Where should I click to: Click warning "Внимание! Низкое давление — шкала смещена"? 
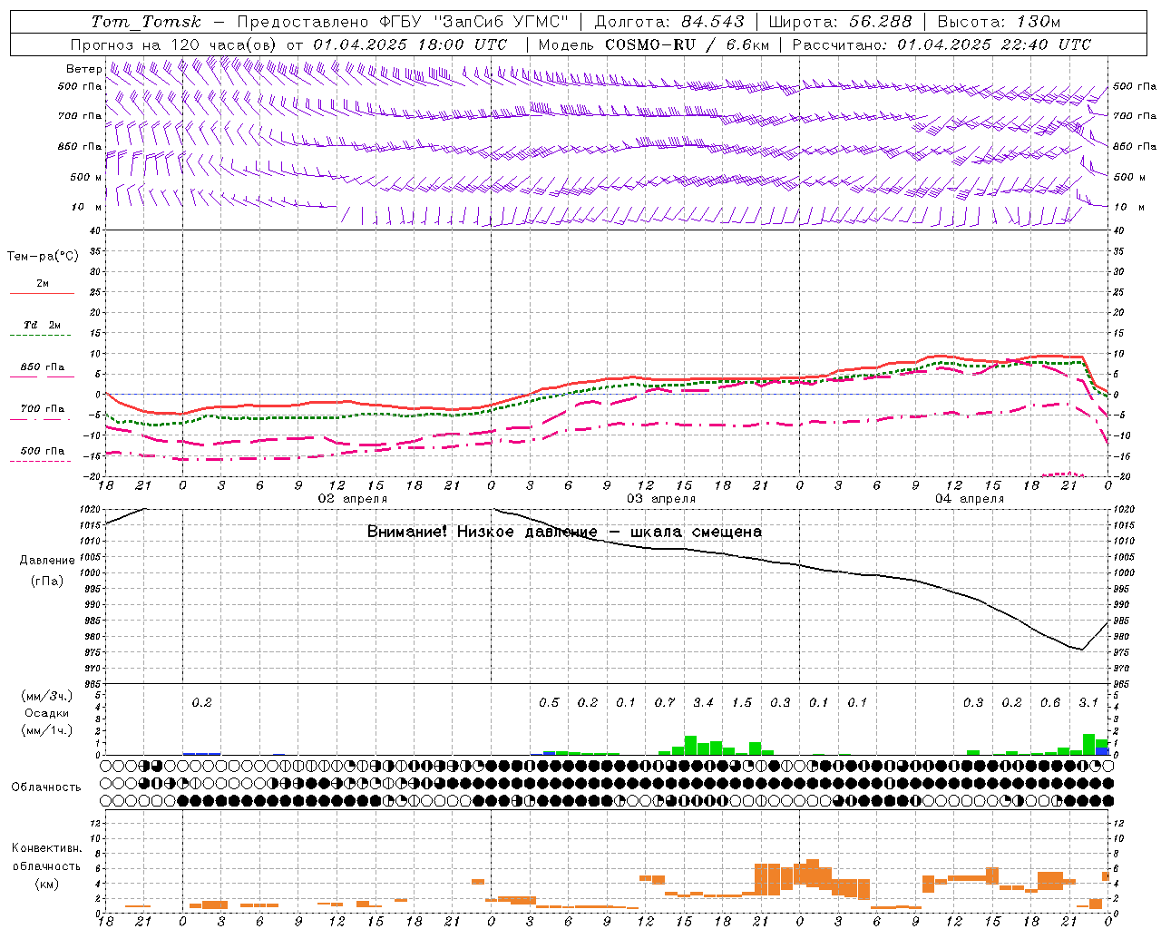[x=564, y=532]
